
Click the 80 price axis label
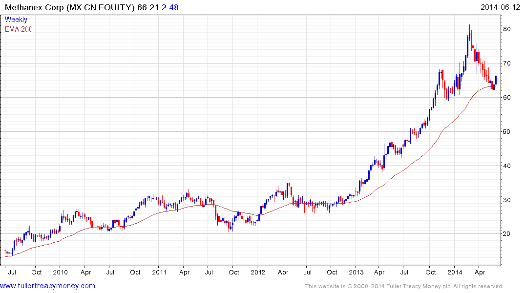click(x=506, y=29)
